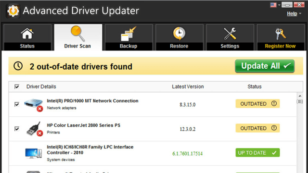This screenshot has height=173, width=308.
Task: Click the green Update All button
Action: click(265, 66)
